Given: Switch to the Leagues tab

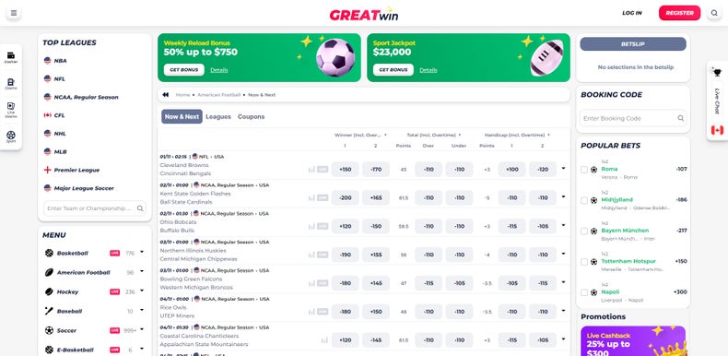Looking at the screenshot, I should point(218,116).
